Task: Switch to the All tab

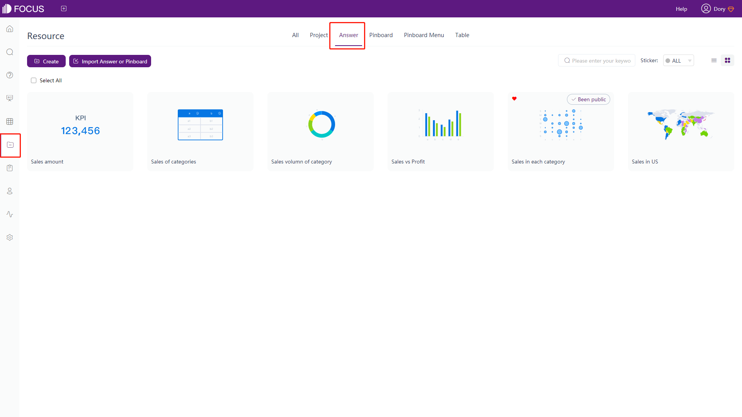Action: tap(295, 35)
